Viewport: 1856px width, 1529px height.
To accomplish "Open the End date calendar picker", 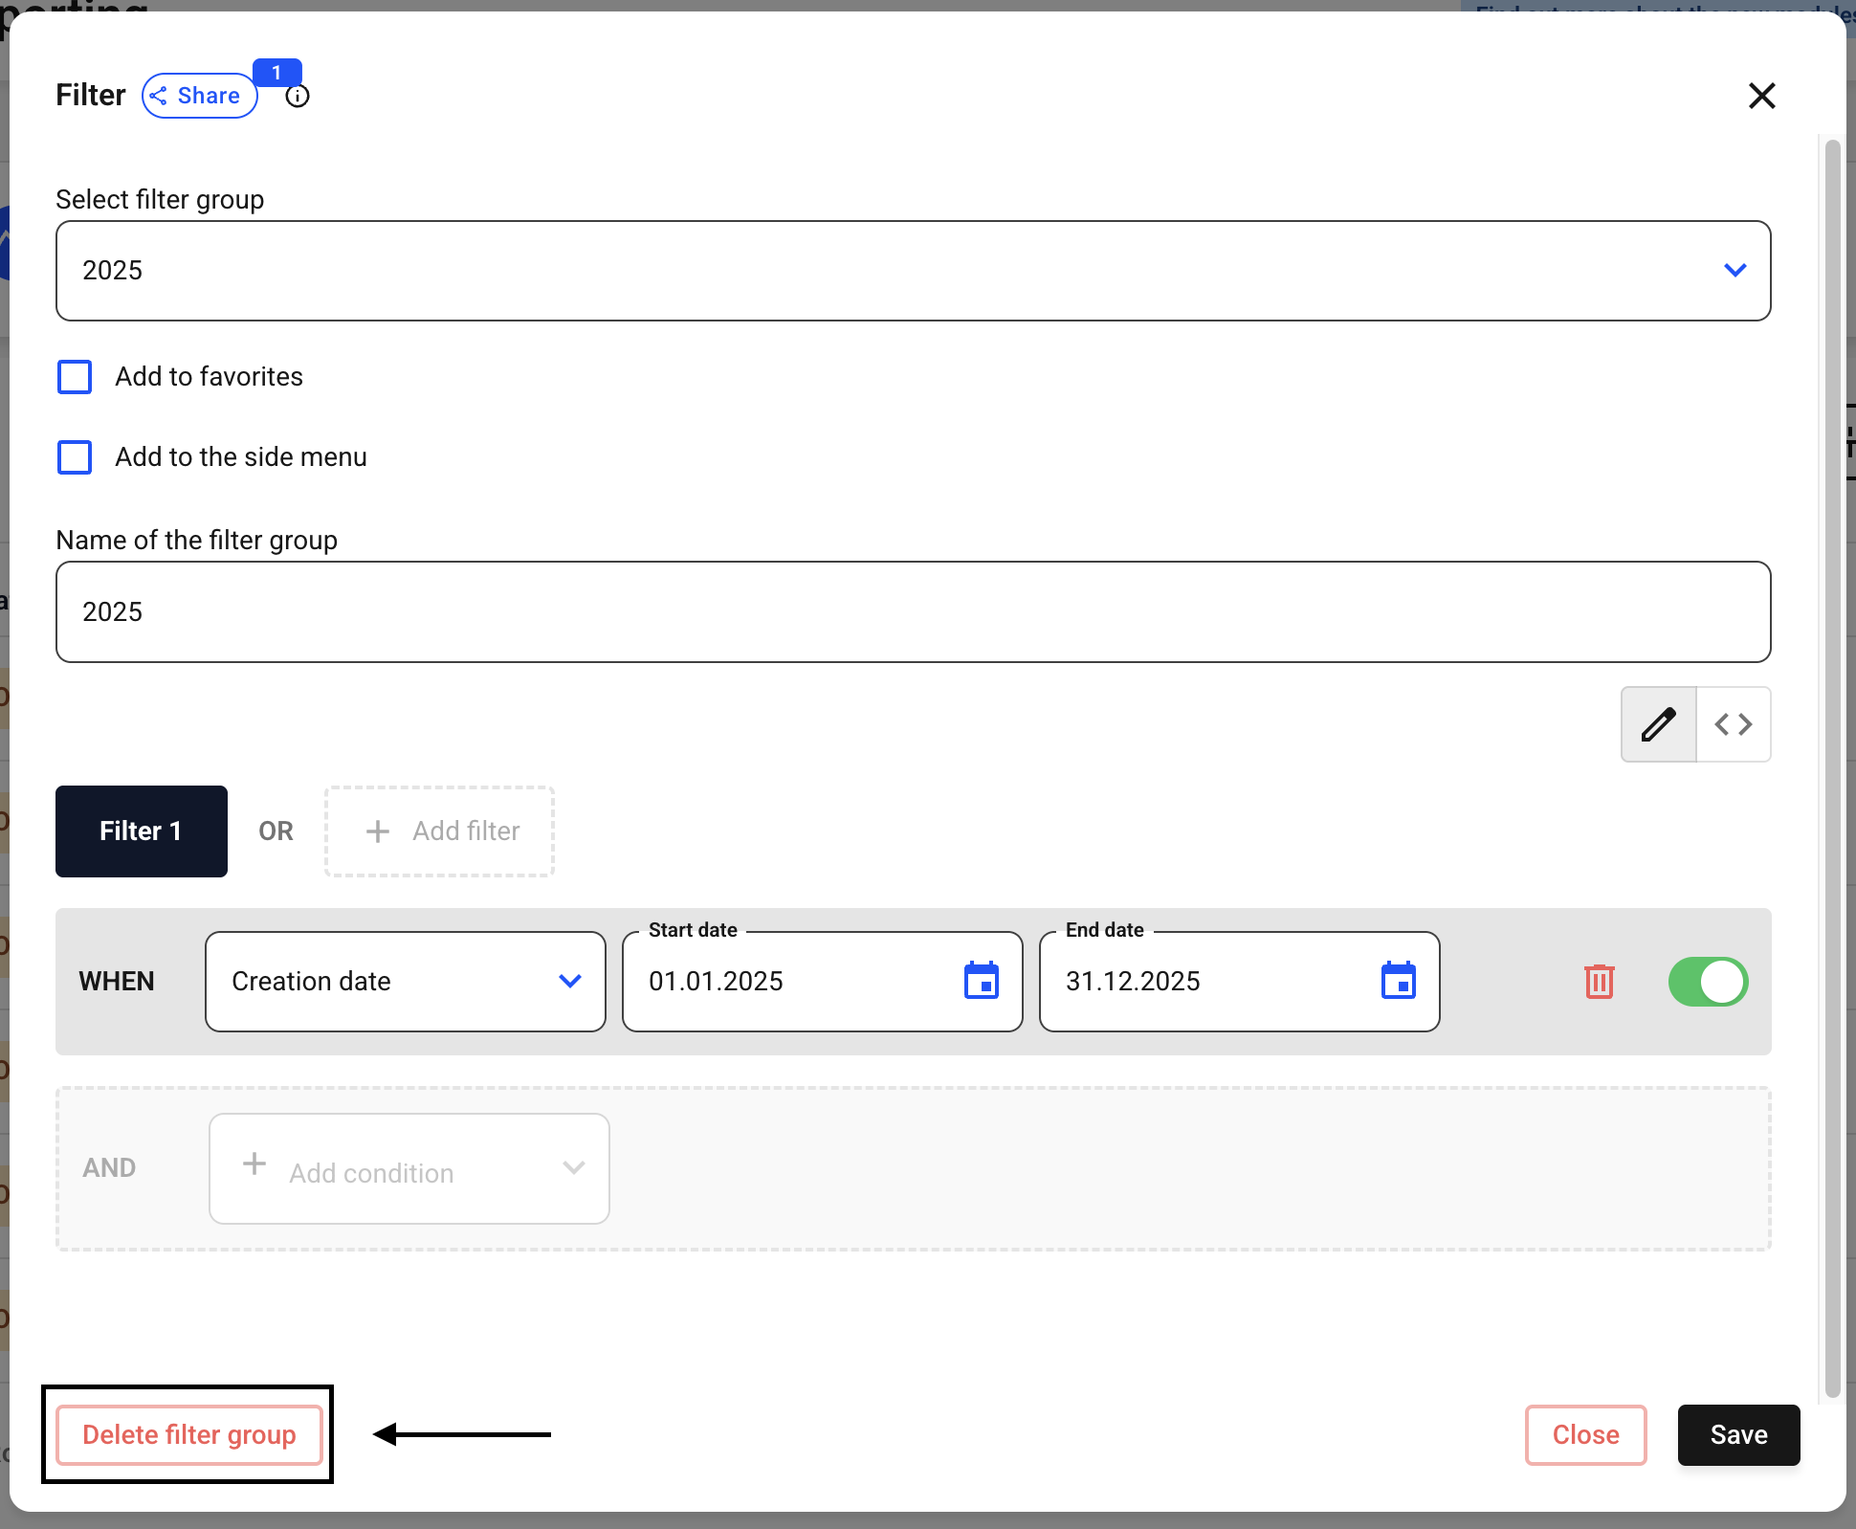I will point(1399,981).
